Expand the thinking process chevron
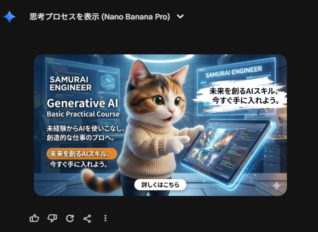Screen dimensions: 318x232 pyautogui.click(x=180, y=17)
